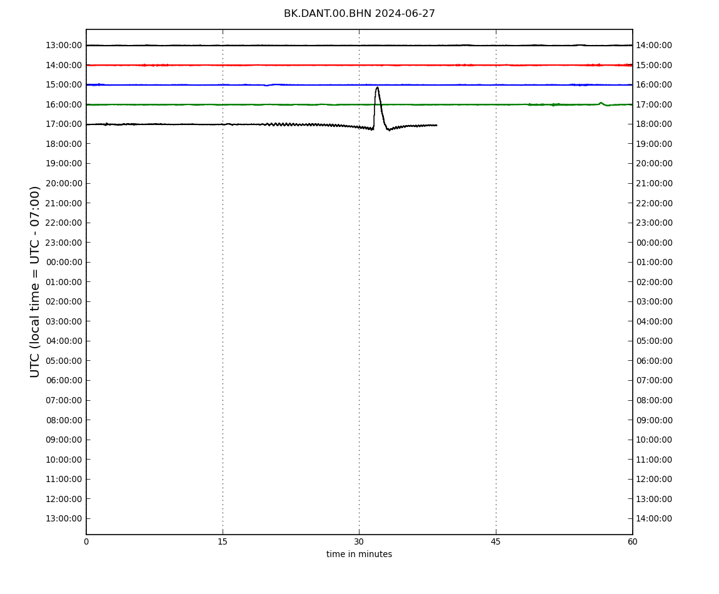Click right-axis label 17:00:00
Viewport: 719px width, 594px height.
pyautogui.click(x=655, y=104)
